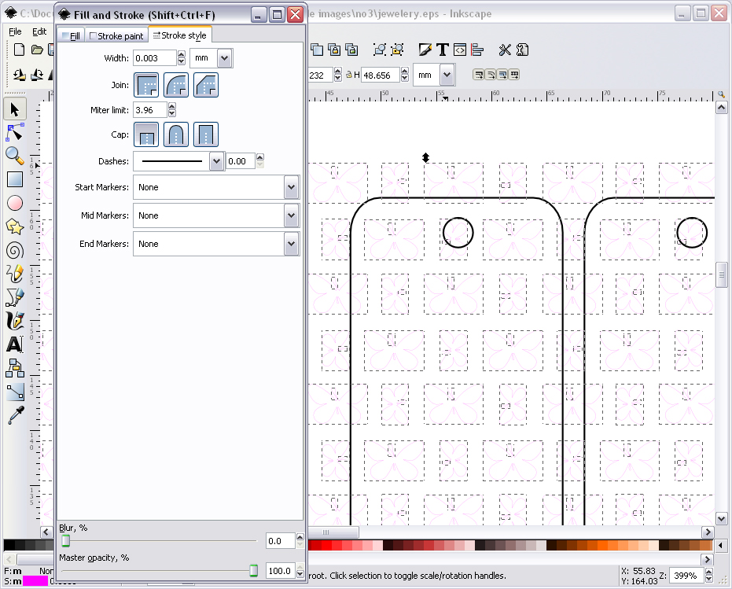This screenshot has height=589, width=732.
Task: Click the H height field 48.656
Action: pyautogui.click(x=381, y=75)
